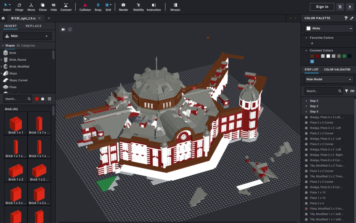Toggle the camera view button in viewport
The image size is (356, 223).
(63, 30)
